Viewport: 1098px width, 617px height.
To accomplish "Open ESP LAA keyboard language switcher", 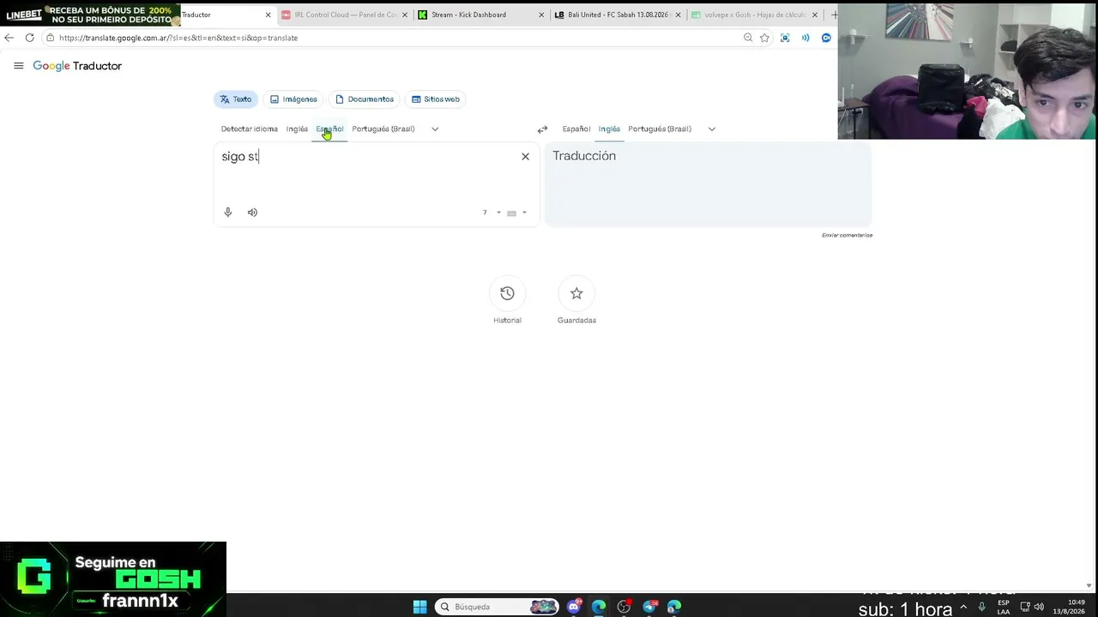I will (x=1004, y=607).
